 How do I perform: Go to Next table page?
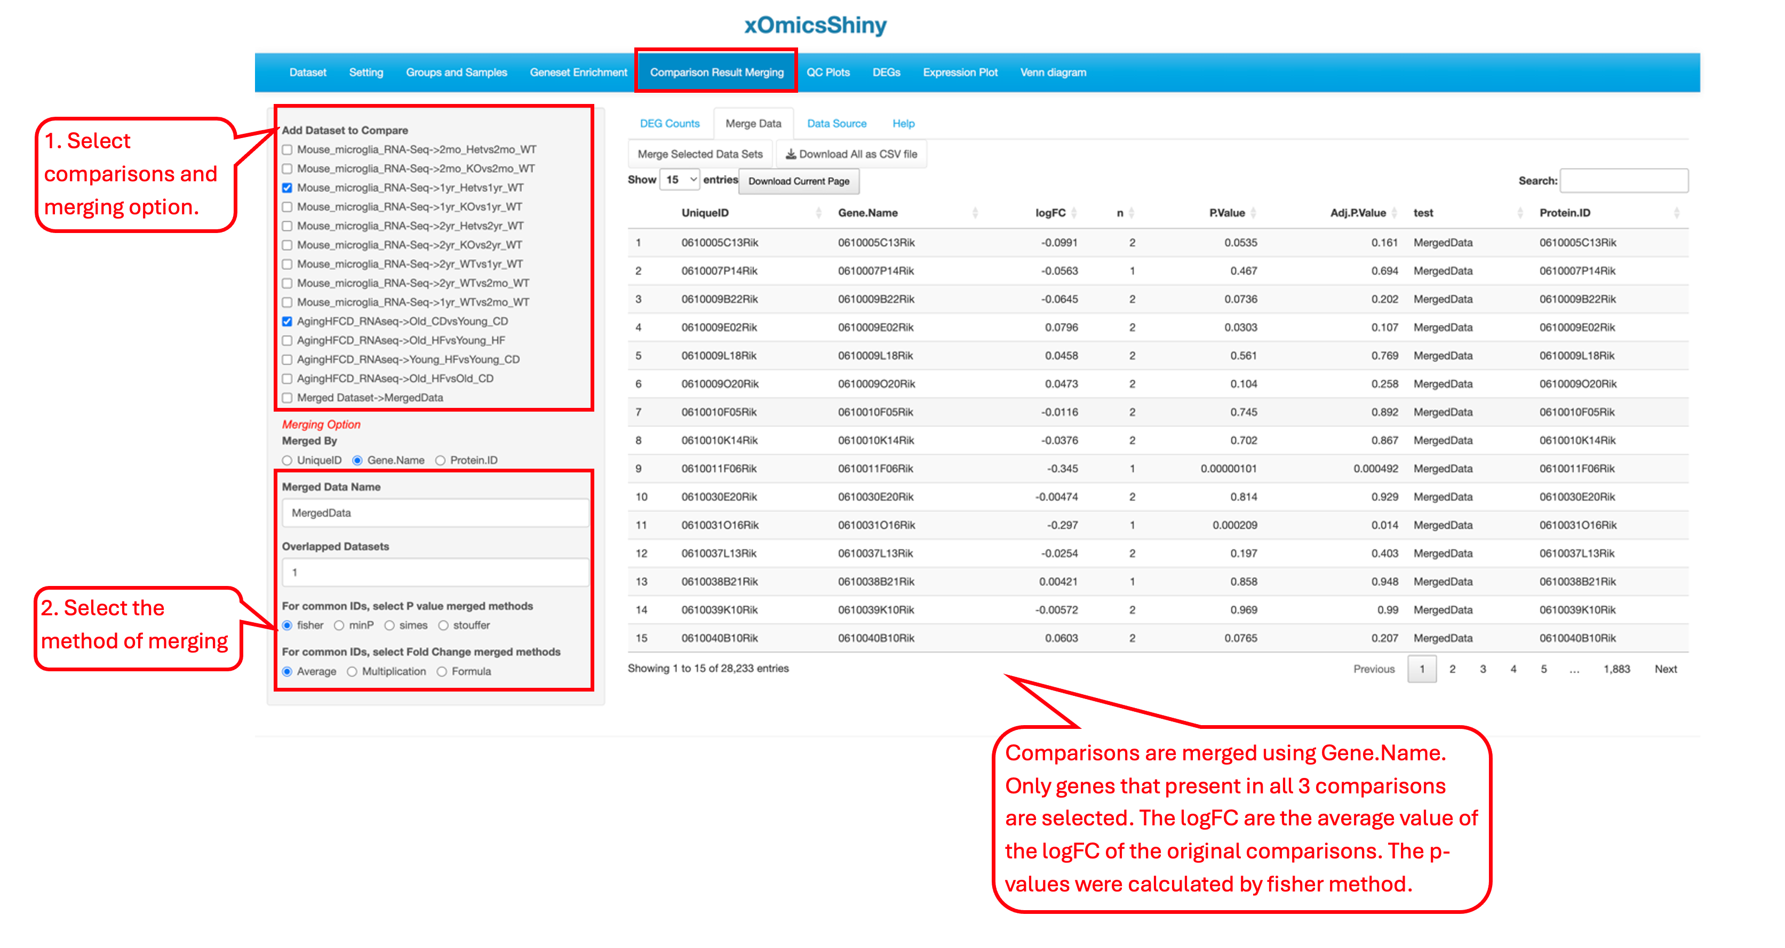coord(1665,669)
